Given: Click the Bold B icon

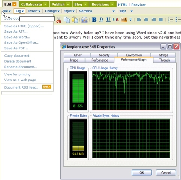Looking at the screenshot, I should coord(94,19).
